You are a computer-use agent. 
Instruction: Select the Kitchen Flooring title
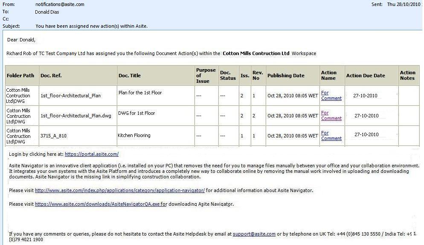pyautogui.click(x=134, y=135)
